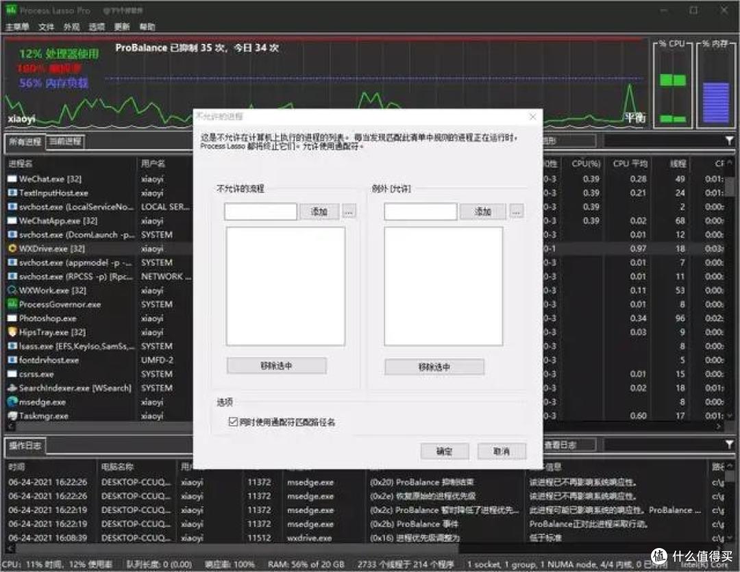Select the msedge.exe browser icon
This screenshot has height=572, width=740.
12,401
